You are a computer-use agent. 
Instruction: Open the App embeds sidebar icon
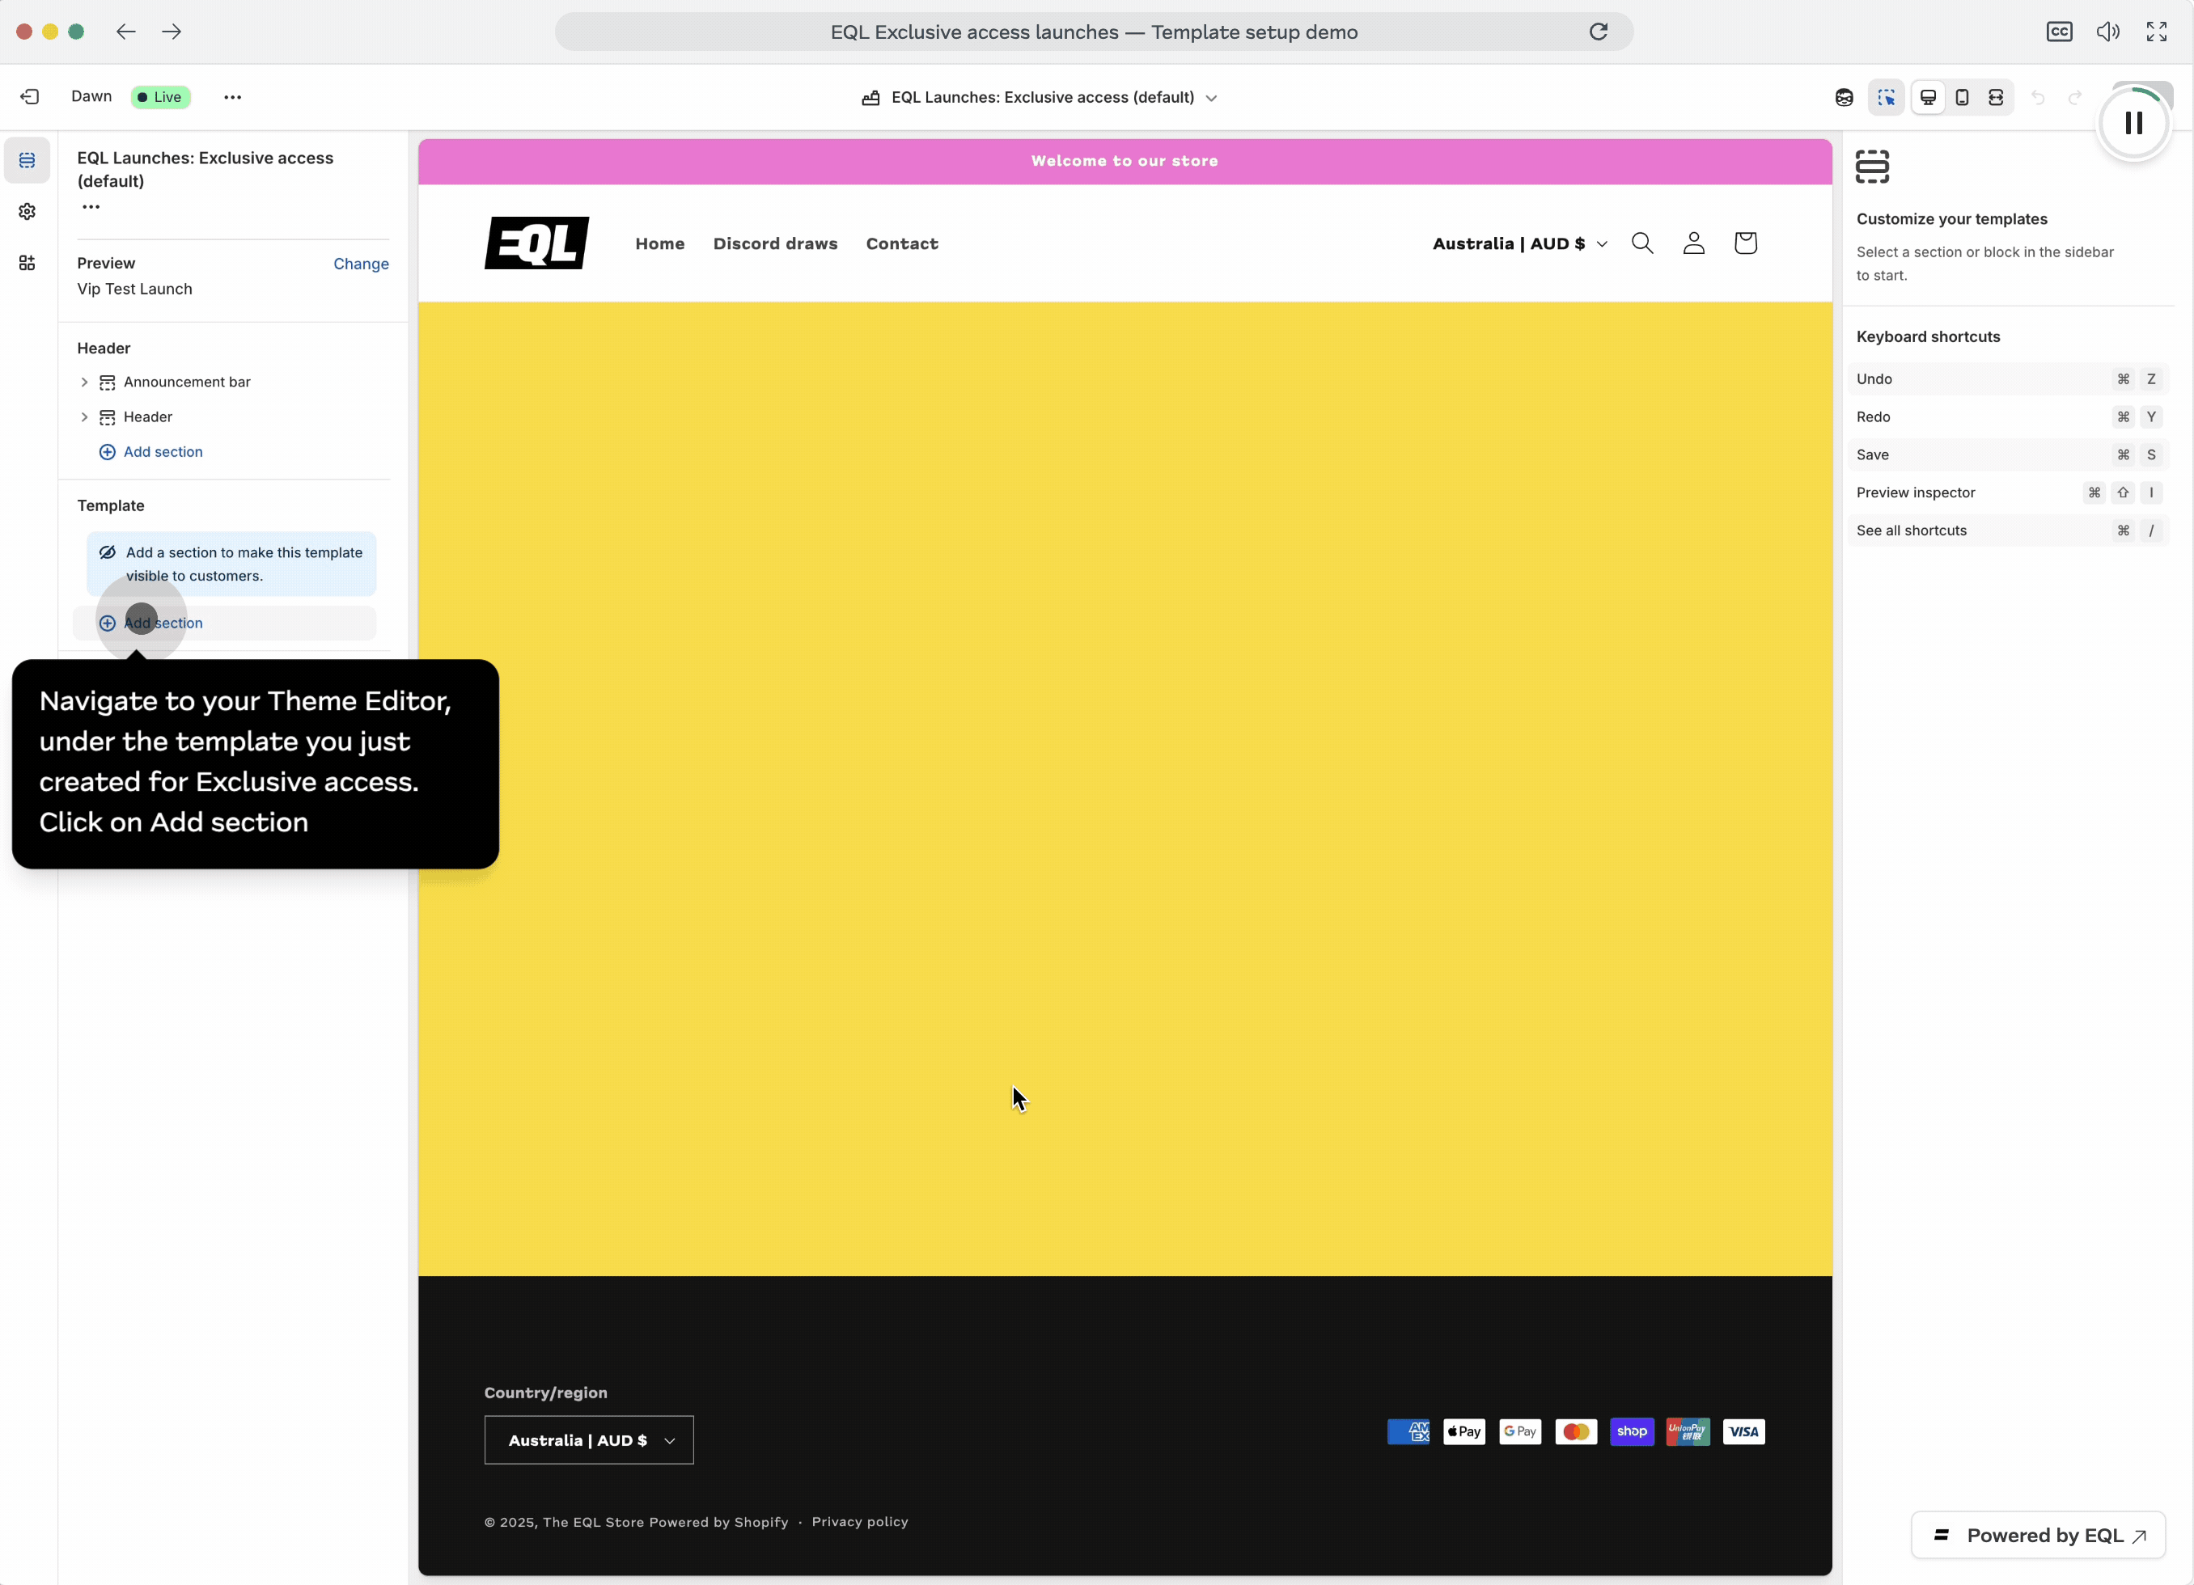[x=27, y=263]
